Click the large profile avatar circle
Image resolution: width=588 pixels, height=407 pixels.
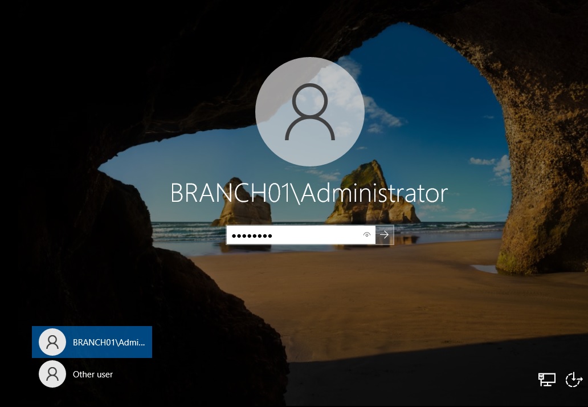click(309, 111)
